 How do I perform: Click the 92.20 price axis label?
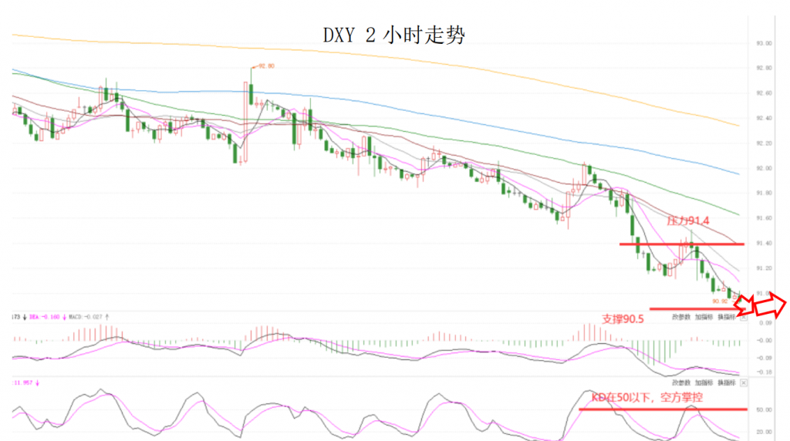[764, 143]
